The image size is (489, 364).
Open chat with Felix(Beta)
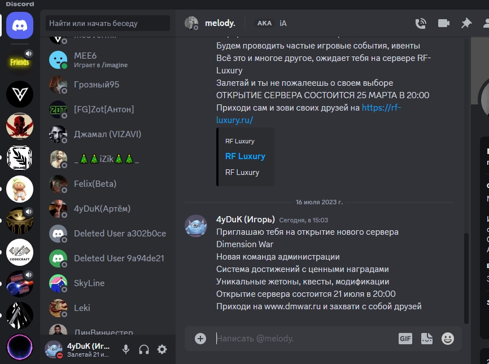[108, 184]
